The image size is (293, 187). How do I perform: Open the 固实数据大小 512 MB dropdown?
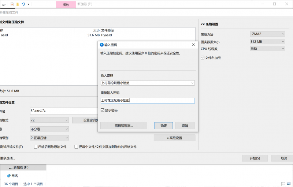coord(267,41)
